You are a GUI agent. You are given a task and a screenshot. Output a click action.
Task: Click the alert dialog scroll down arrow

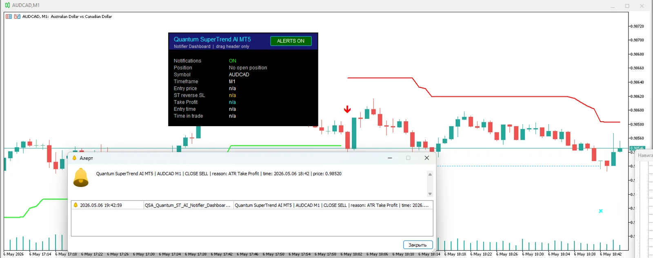(430, 194)
